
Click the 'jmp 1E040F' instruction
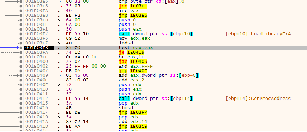[133, 71]
